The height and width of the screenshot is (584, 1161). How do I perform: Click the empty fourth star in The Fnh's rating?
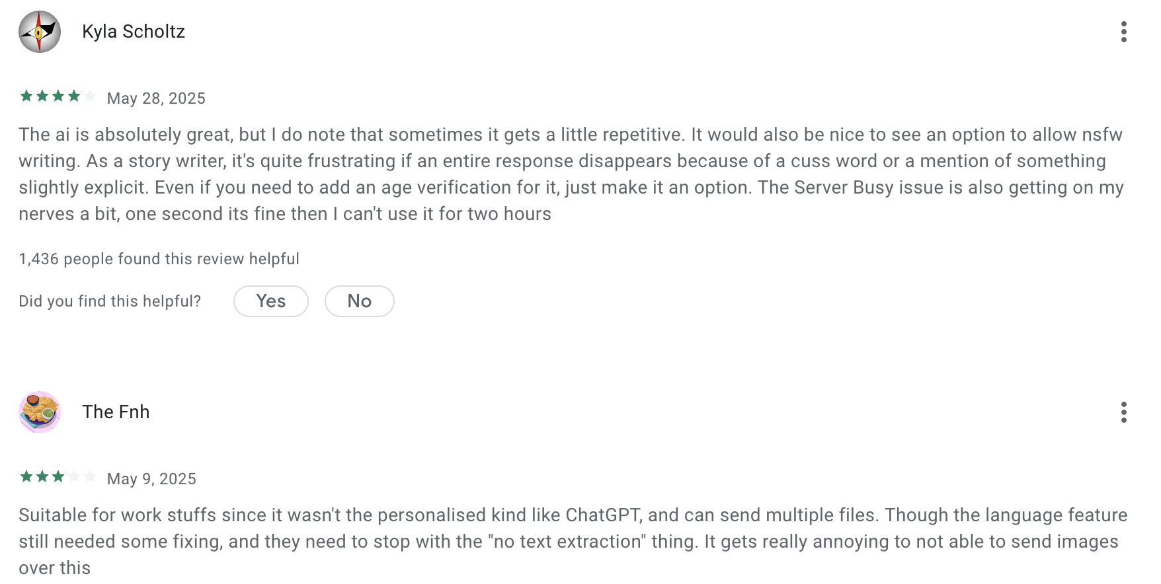pyautogui.click(x=74, y=477)
